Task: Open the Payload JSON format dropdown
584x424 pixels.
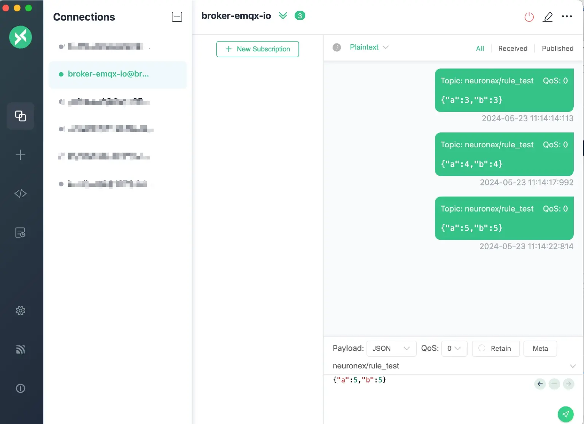Action: click(x=391, y=348)
